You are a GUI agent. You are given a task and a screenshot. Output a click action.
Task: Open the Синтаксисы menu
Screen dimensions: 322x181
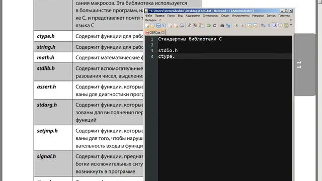pos(210,16)
